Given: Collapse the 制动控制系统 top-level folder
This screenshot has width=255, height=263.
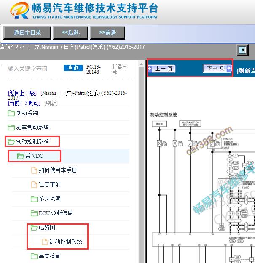Looking at the screenshot, I should [32, 141].
